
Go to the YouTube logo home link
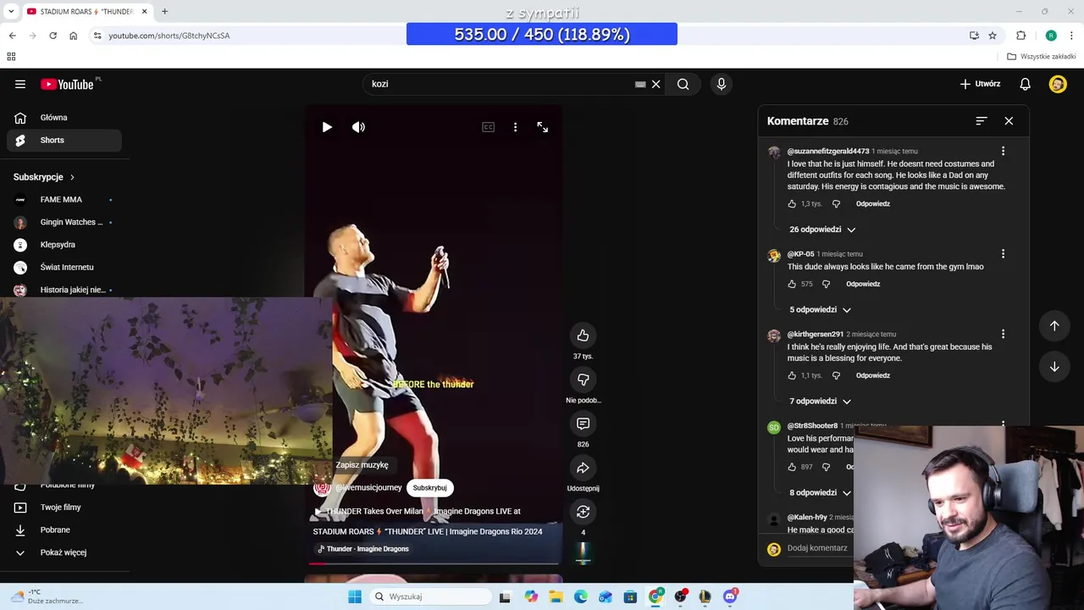67,84
